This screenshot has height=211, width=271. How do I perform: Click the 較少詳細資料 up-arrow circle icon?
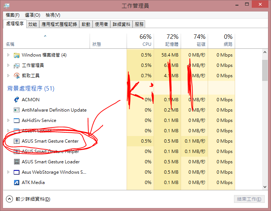(9, 199)
